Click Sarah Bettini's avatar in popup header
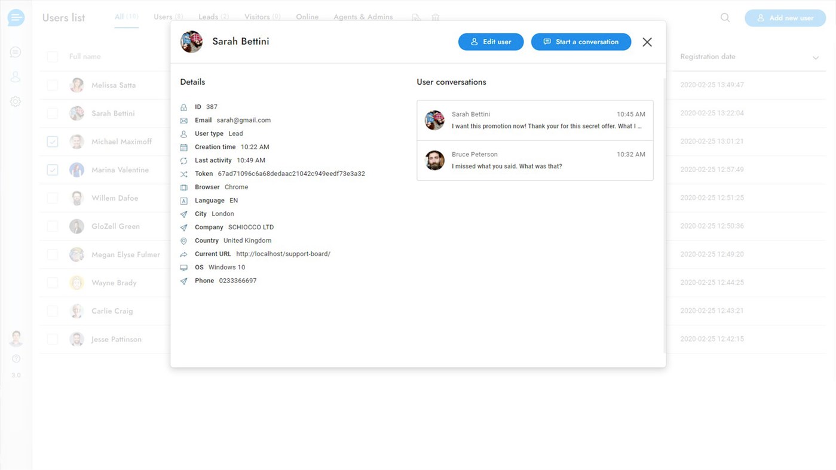Viewport: 836px width, 470px height. 192,42
